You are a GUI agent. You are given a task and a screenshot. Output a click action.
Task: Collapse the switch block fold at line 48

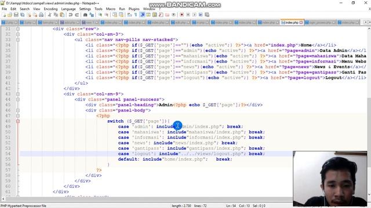click(x=18, y=121)
